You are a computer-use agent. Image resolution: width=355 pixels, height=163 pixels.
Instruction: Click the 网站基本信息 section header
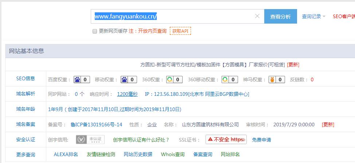click(27, 51)
